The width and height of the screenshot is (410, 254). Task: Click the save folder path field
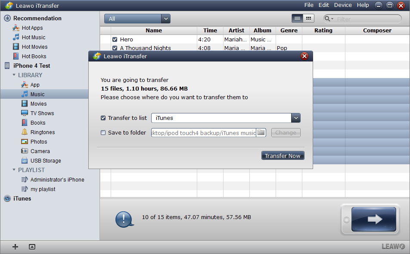[x=204, y=132]
